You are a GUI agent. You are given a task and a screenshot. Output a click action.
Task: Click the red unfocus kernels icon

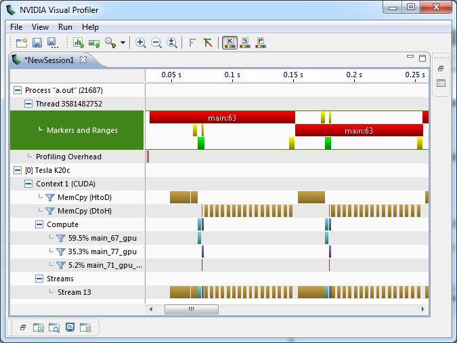[208, 43]
